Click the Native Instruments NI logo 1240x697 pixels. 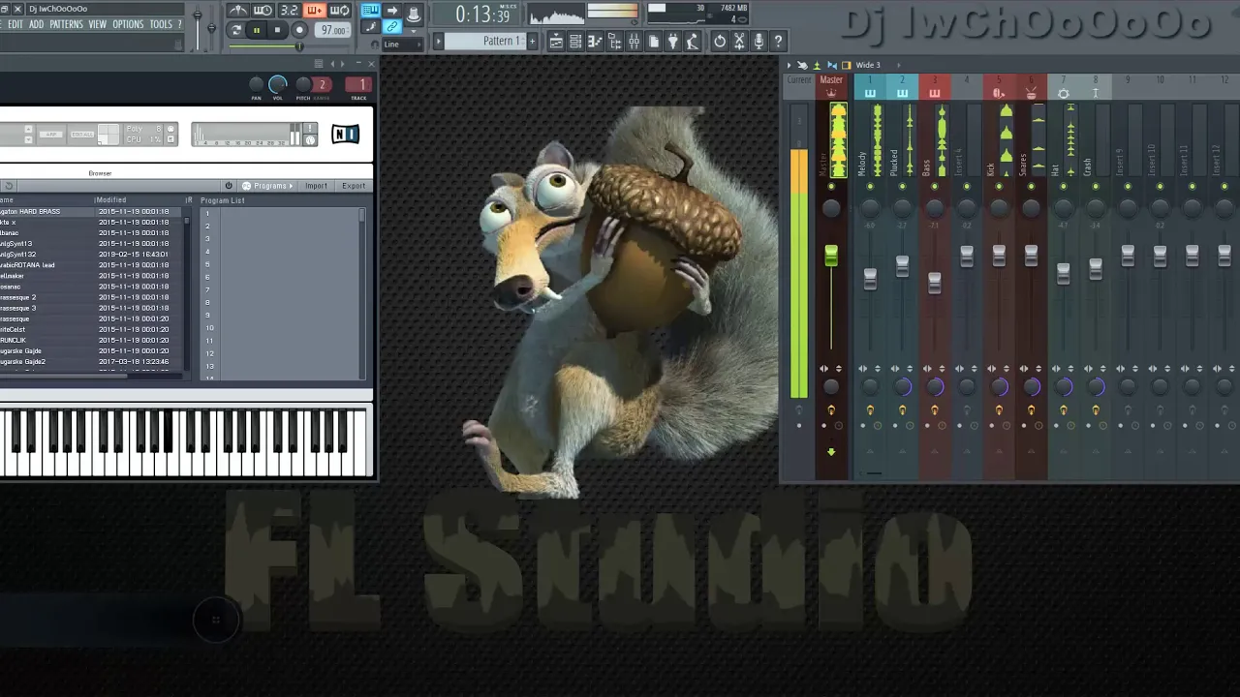click(x=346, y=135)
